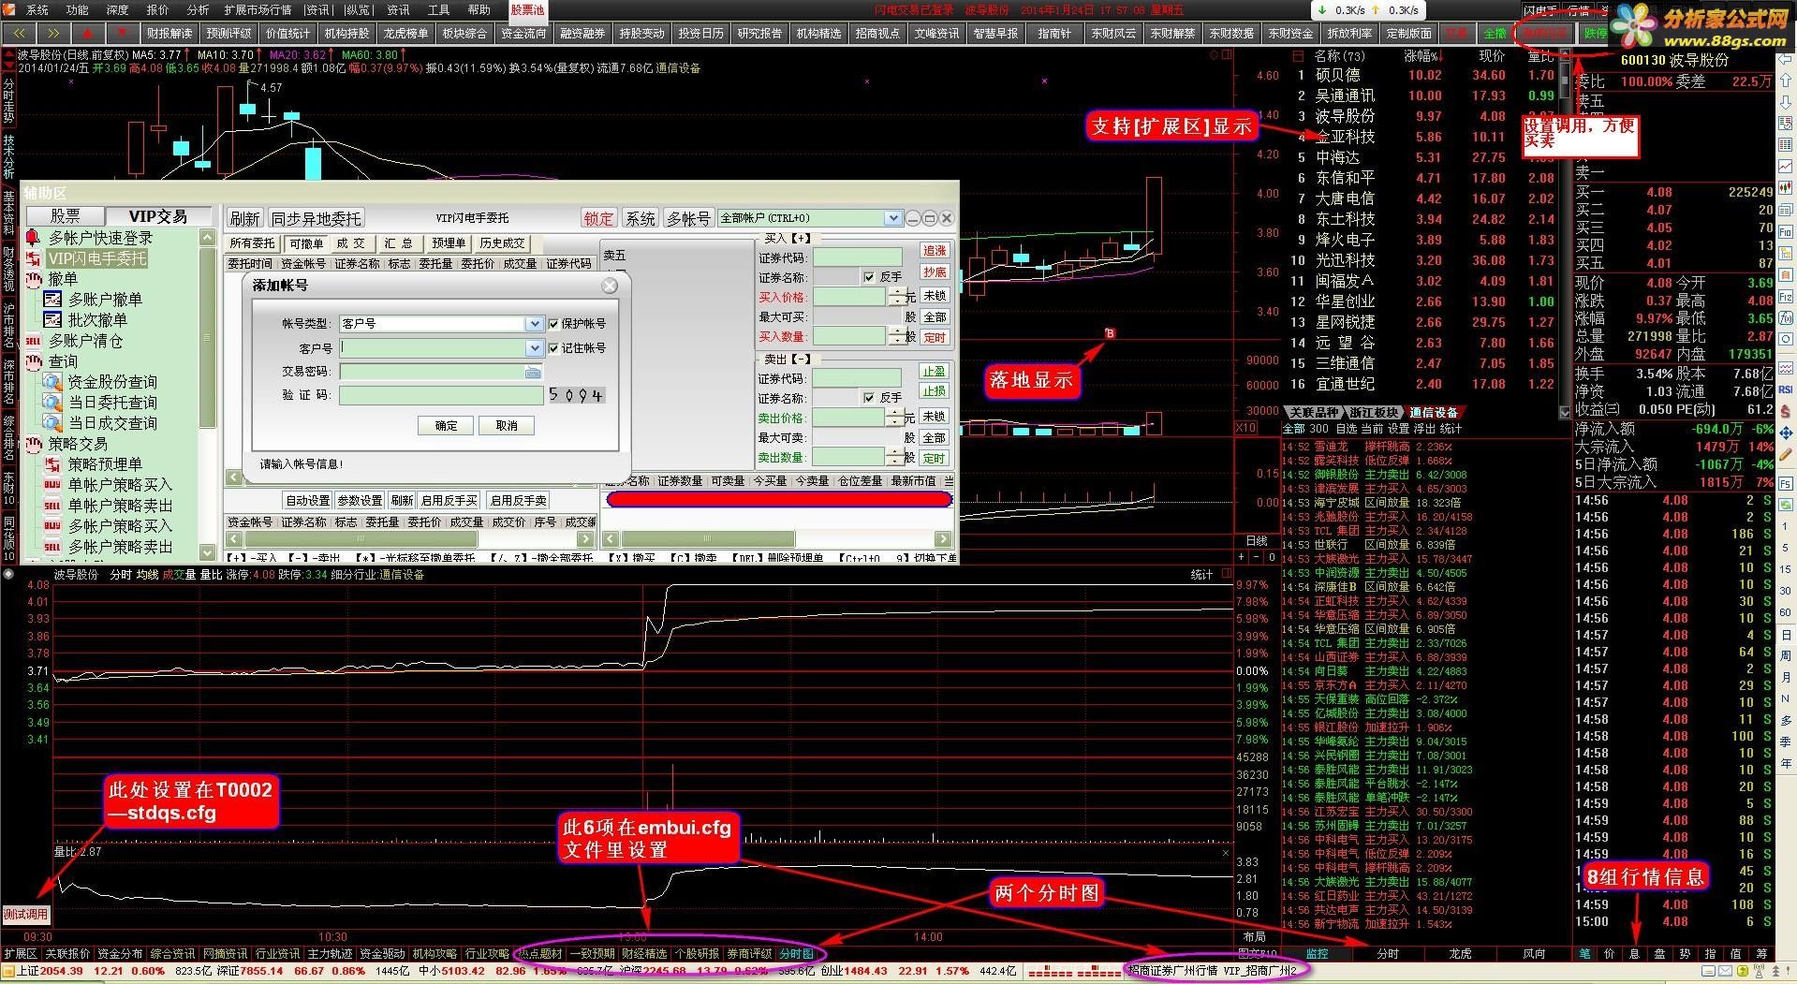
Task: Adjust the 买入价格 spinner arrows
Action: pos(897,297)
